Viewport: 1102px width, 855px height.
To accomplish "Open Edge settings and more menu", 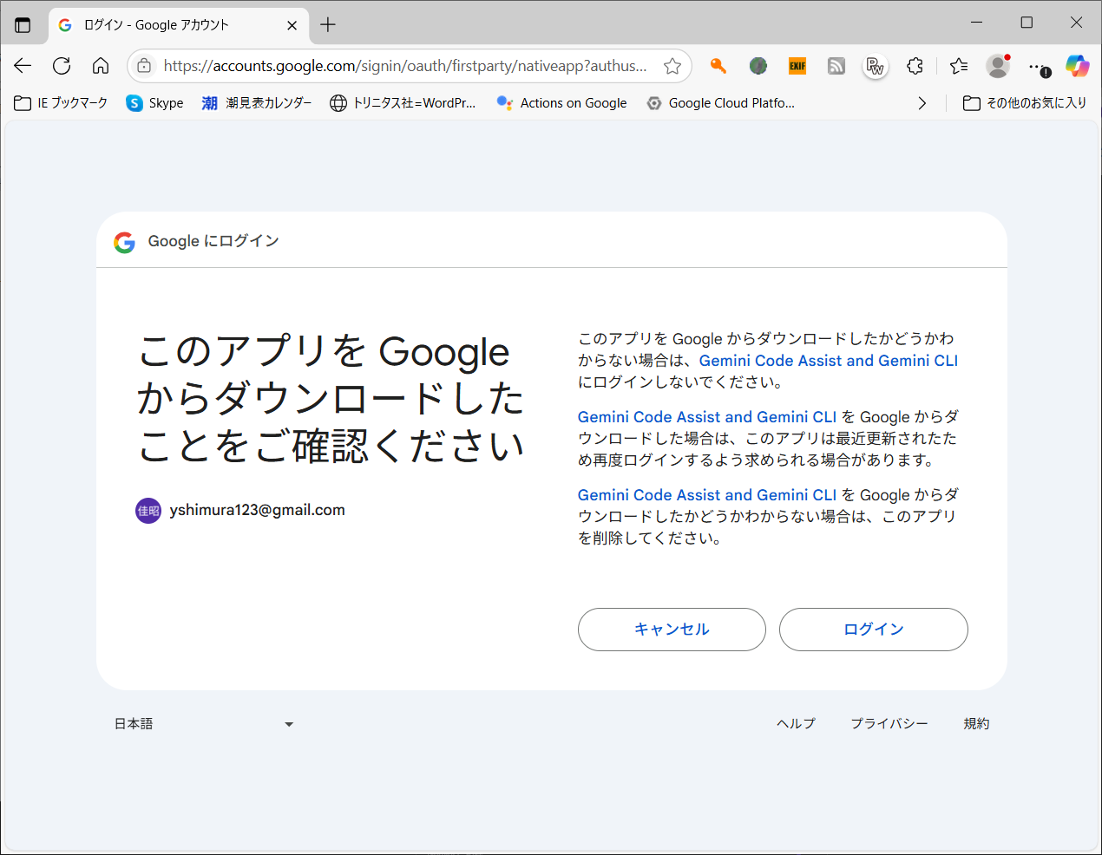I will 1038,66.
